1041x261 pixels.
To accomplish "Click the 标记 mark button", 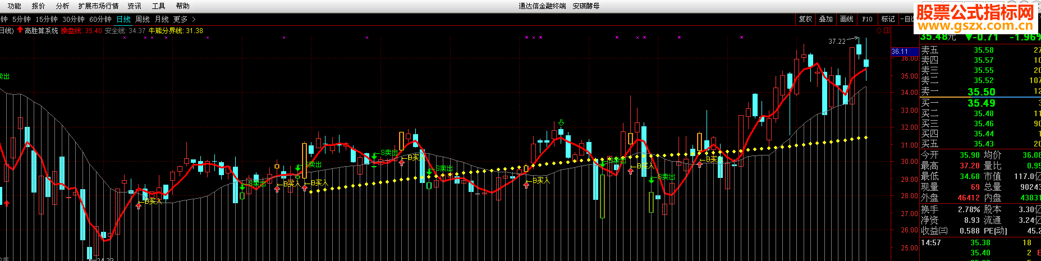I will (x=888, y=19).
